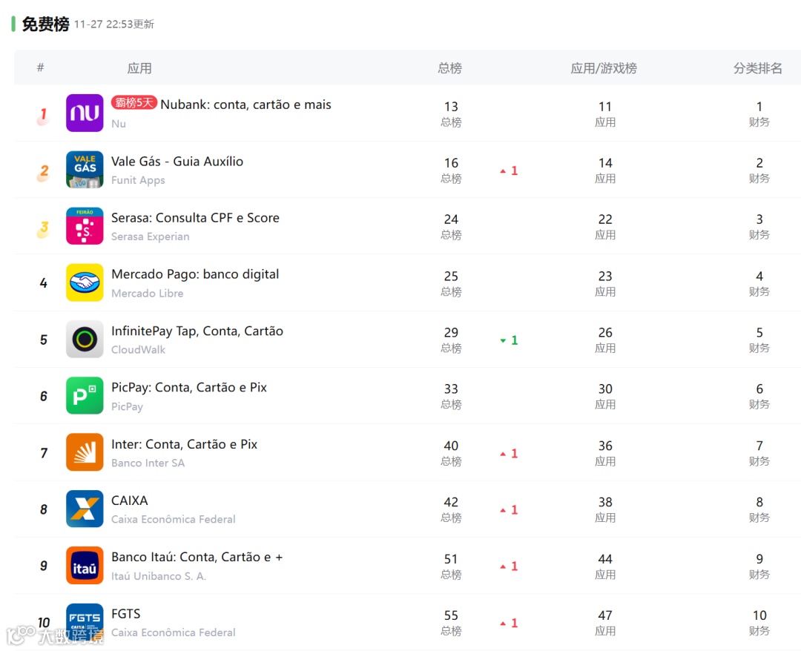Click developer name Itaú Unibanco S. A.
This screenshot has height=651, width=801.
[x=159, y=576]
